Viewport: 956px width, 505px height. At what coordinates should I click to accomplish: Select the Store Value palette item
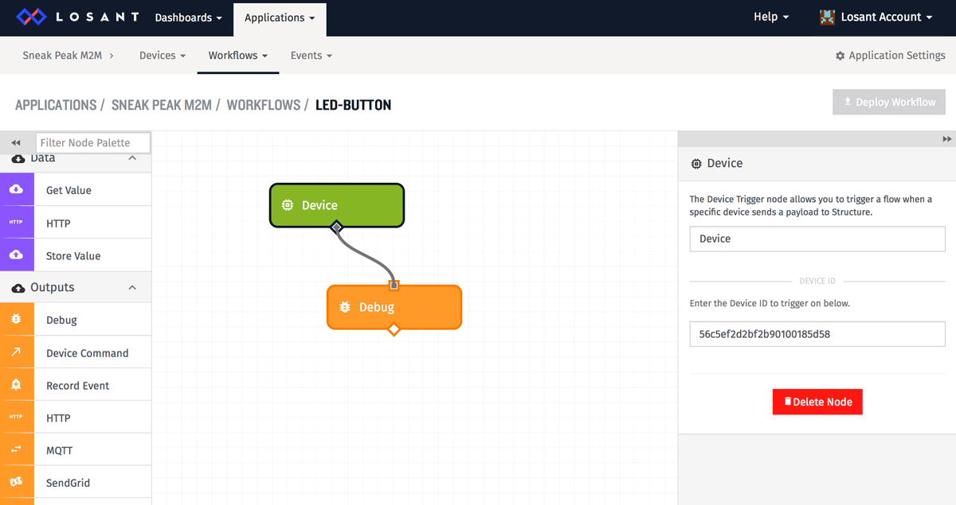pos(76,255)
